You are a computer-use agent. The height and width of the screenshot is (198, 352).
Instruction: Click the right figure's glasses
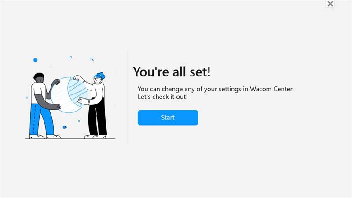click(96, 78)
